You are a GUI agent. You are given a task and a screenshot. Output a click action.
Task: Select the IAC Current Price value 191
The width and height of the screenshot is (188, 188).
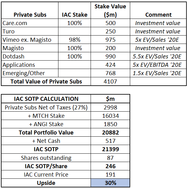tap(110, 174)
